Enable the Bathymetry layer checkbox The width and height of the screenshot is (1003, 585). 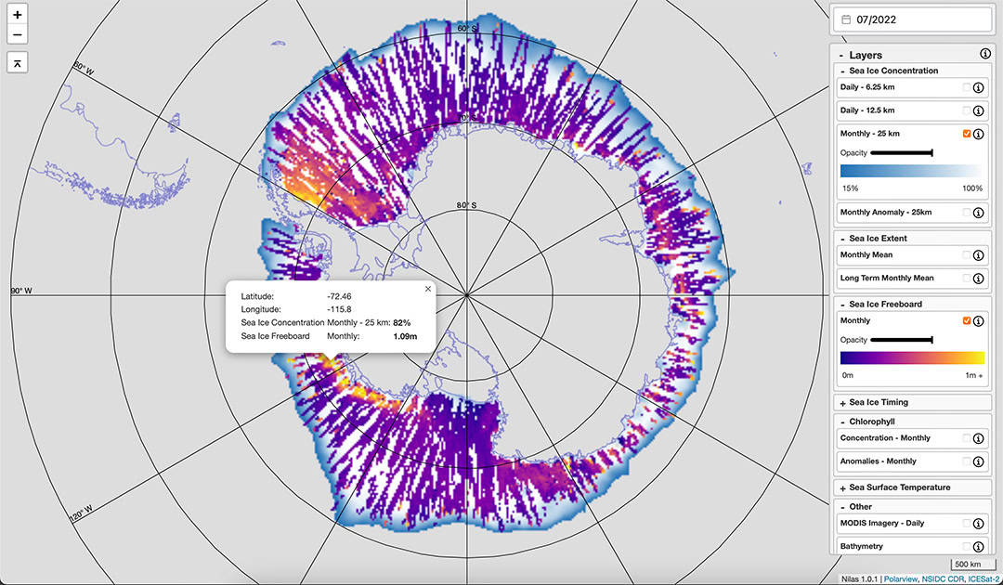pyautogui.click(x=966, y=545)
